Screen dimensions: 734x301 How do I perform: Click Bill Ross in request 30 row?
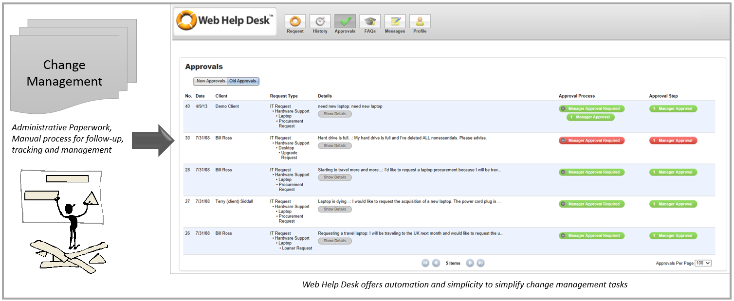click(x=223, y=138)
